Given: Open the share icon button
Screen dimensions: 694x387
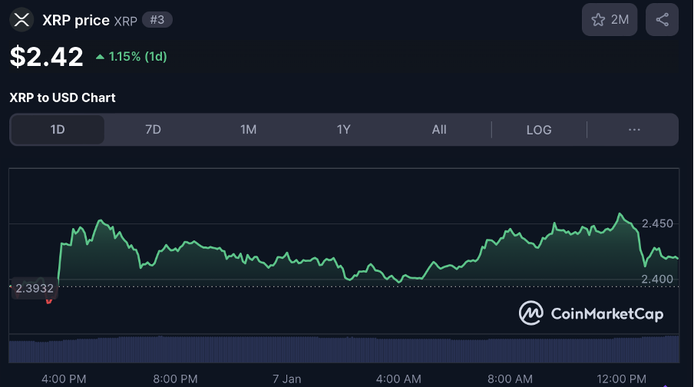Looking at the screenshot, I should point(662,20).
